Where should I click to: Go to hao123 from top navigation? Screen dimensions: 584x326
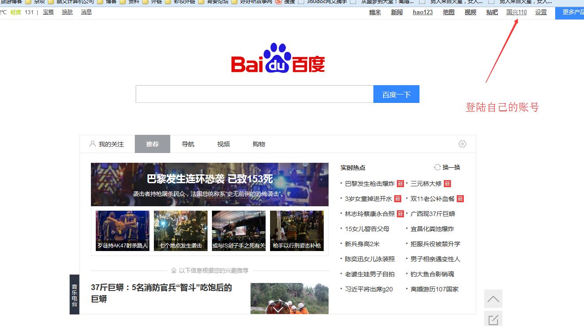[423, 12]
